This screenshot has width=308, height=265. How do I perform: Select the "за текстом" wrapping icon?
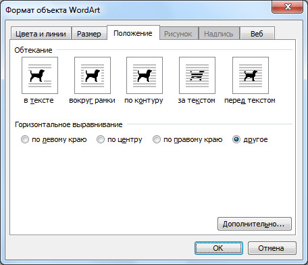(x=197, y=75)
